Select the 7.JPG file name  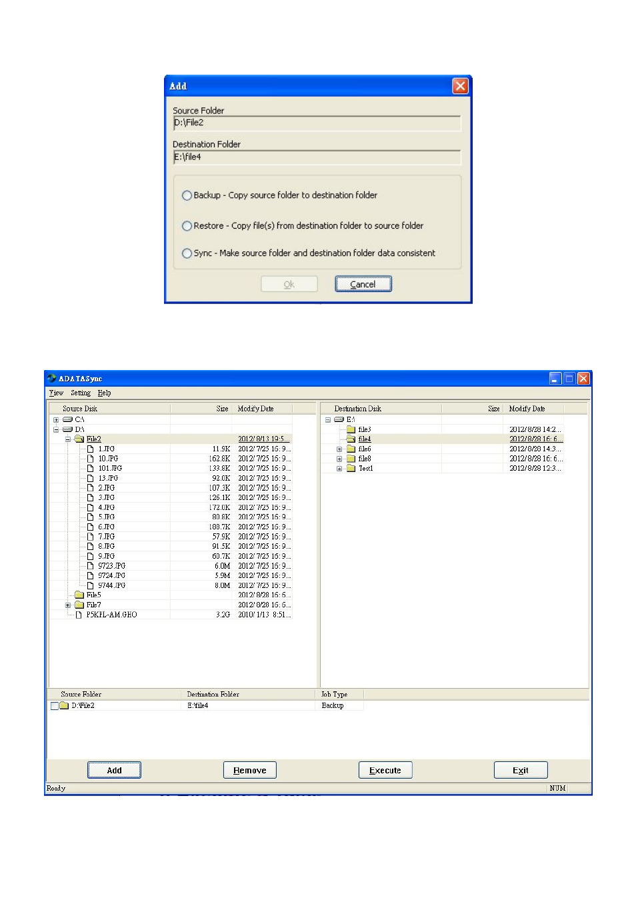[107, 537]
